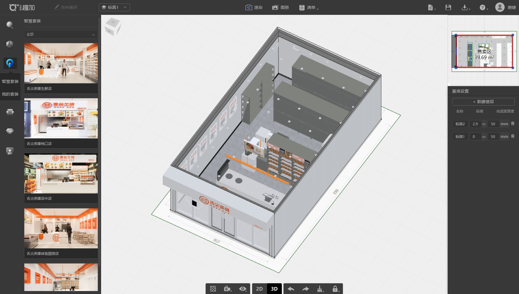Toggle the lock icon in bottom toolbar
Viewport: 519px width, 294px height.
(x=335, y=289)
